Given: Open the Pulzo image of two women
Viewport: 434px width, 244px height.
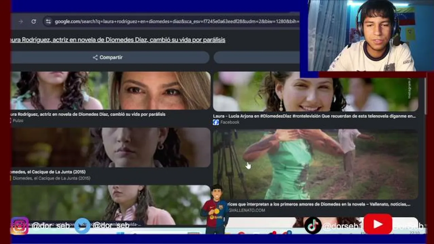Looking at the screenshot, I should (x=111, y=90).
